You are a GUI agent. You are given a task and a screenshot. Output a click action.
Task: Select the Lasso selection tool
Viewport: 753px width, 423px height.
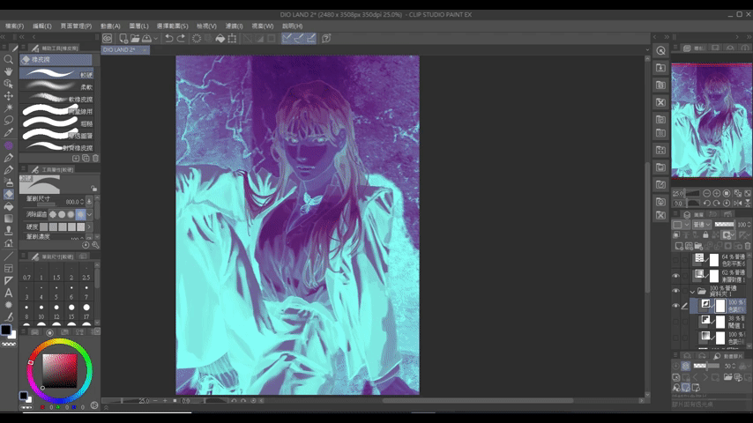[x=9, y=120]
